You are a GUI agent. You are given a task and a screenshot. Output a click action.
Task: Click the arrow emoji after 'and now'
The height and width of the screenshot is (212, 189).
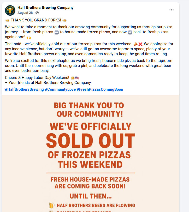(130, 32)
